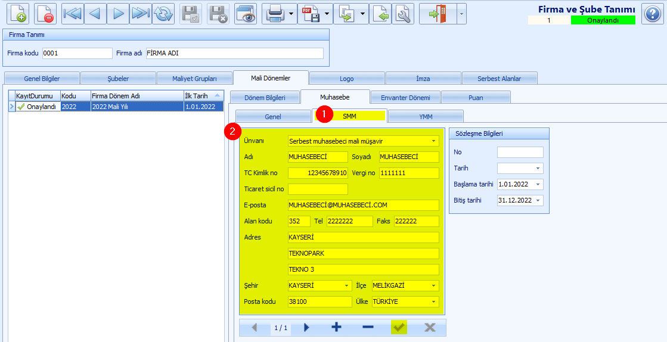Open the Şehir dropdown list
The height and width of the screenshot is (342, 667).
pyautogui.click(x=346, y=285)
